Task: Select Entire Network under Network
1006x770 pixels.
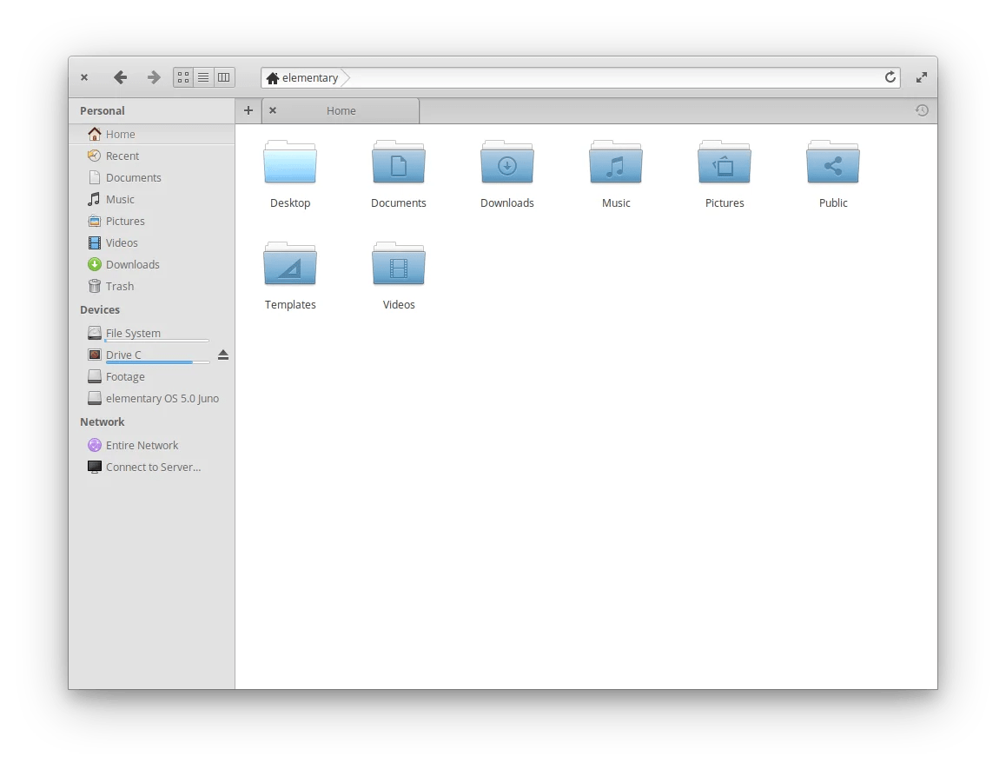Action: point(142,445)
